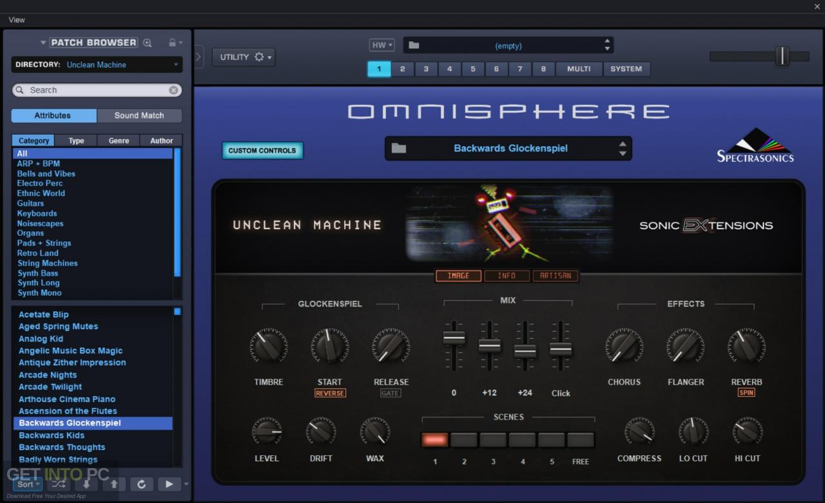
Task: Click the WAX knob
Action: click(374, 431)
